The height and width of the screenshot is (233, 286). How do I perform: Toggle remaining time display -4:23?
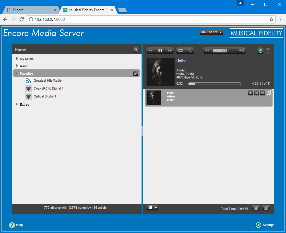tap(254, 83)
